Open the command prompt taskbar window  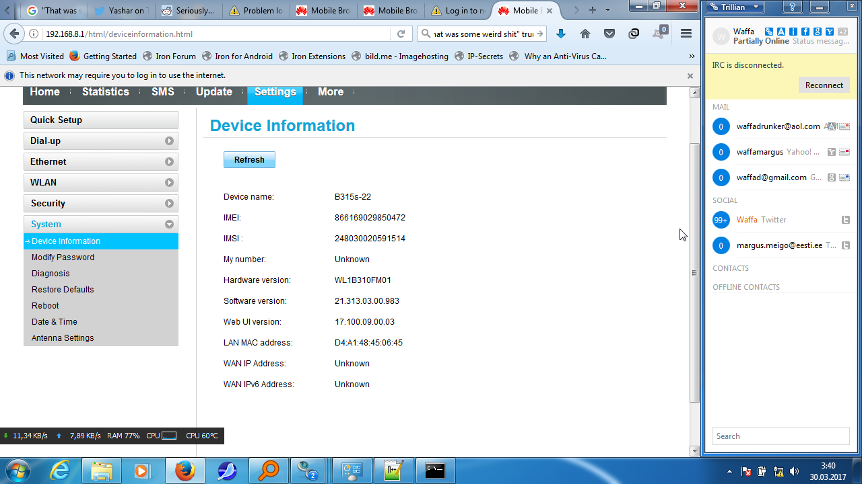point(435,471)
